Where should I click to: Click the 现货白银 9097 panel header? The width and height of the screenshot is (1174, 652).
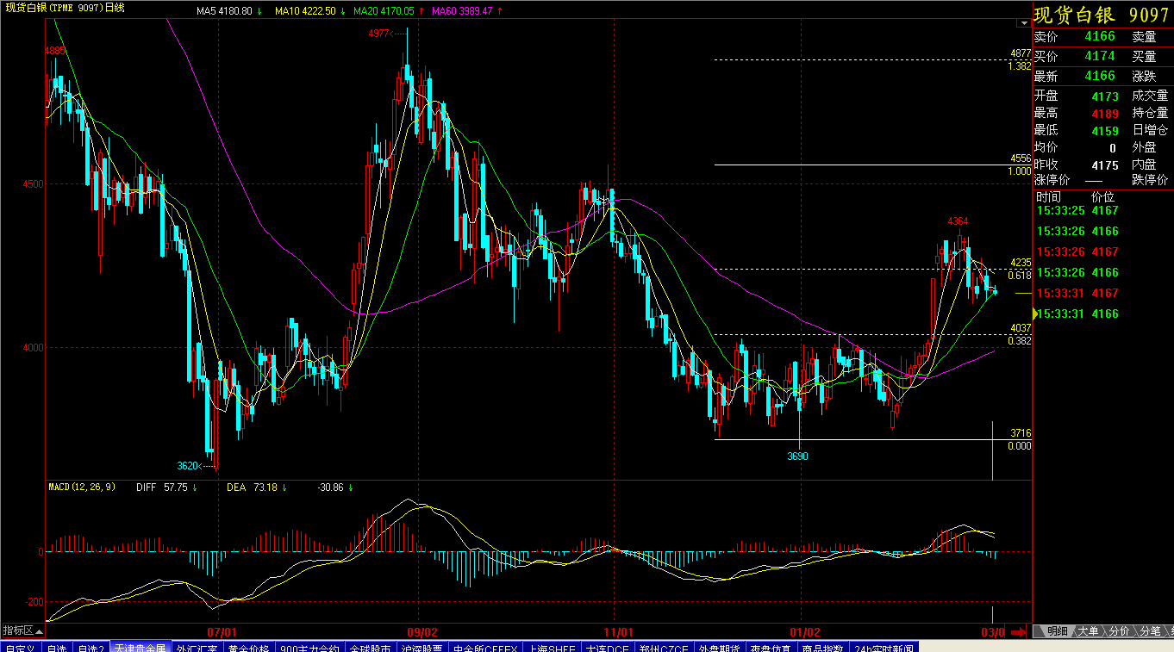1102,15
